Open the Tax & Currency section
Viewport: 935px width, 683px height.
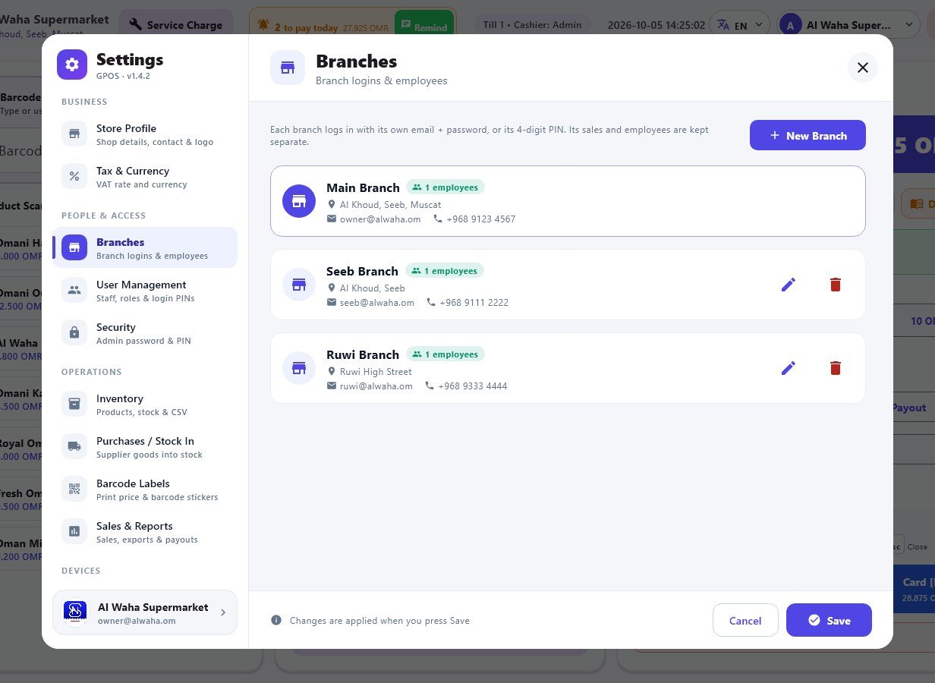[x=145, y=176]
